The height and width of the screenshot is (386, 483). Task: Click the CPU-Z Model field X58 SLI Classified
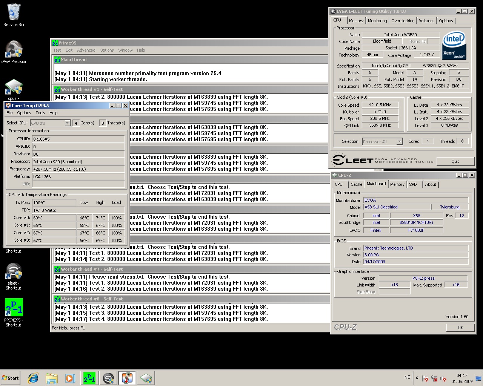pyautogui.click(x=397, y=207)
